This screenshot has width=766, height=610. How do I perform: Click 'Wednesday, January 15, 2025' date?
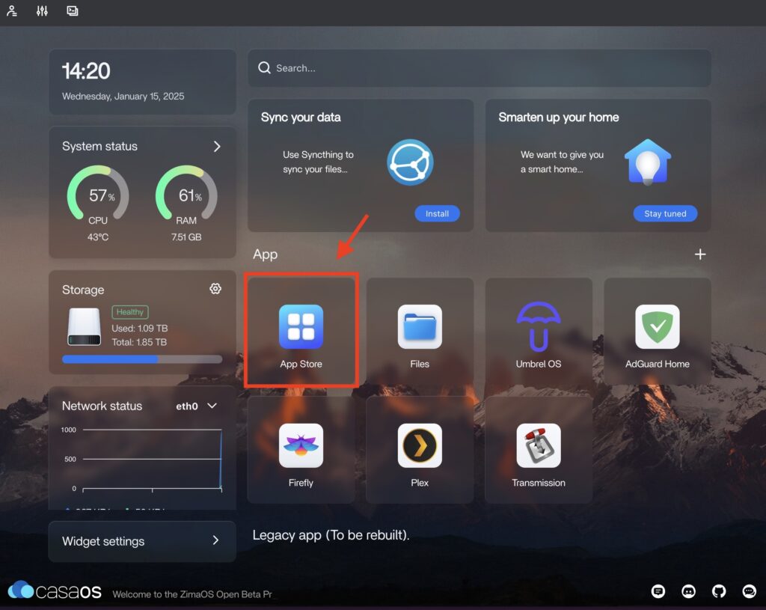[123, 97]
